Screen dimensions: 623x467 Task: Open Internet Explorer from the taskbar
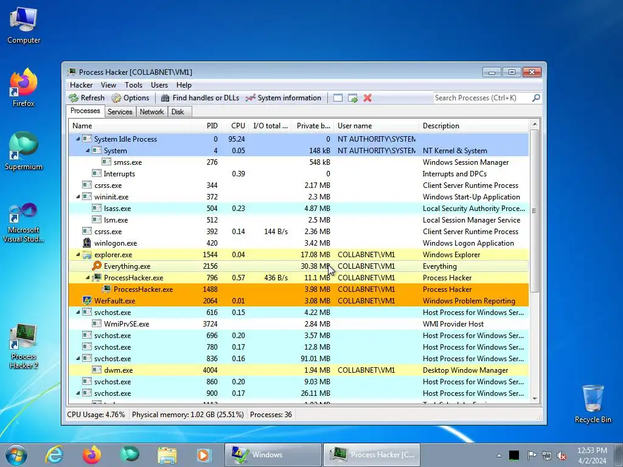(54, 455)
